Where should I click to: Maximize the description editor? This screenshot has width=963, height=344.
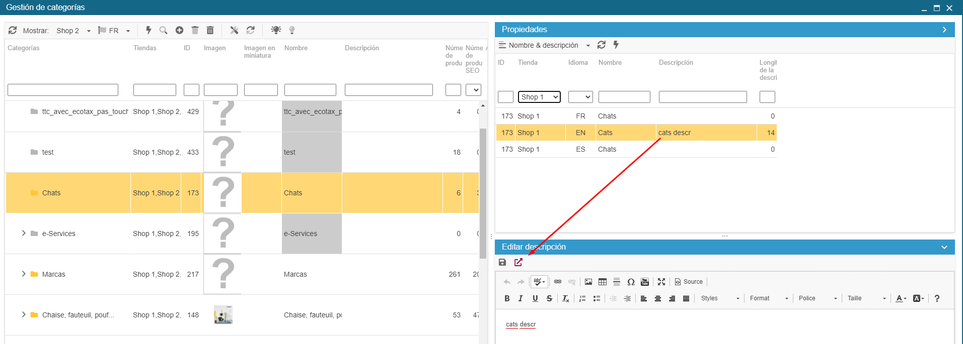[x=661, y=282]
